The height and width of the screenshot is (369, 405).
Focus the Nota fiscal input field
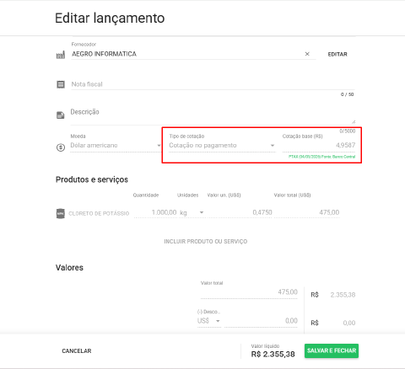point(213,84)
